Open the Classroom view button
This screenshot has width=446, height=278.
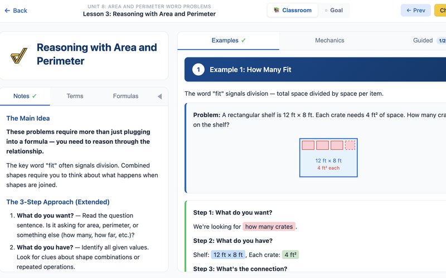(292, 10)
